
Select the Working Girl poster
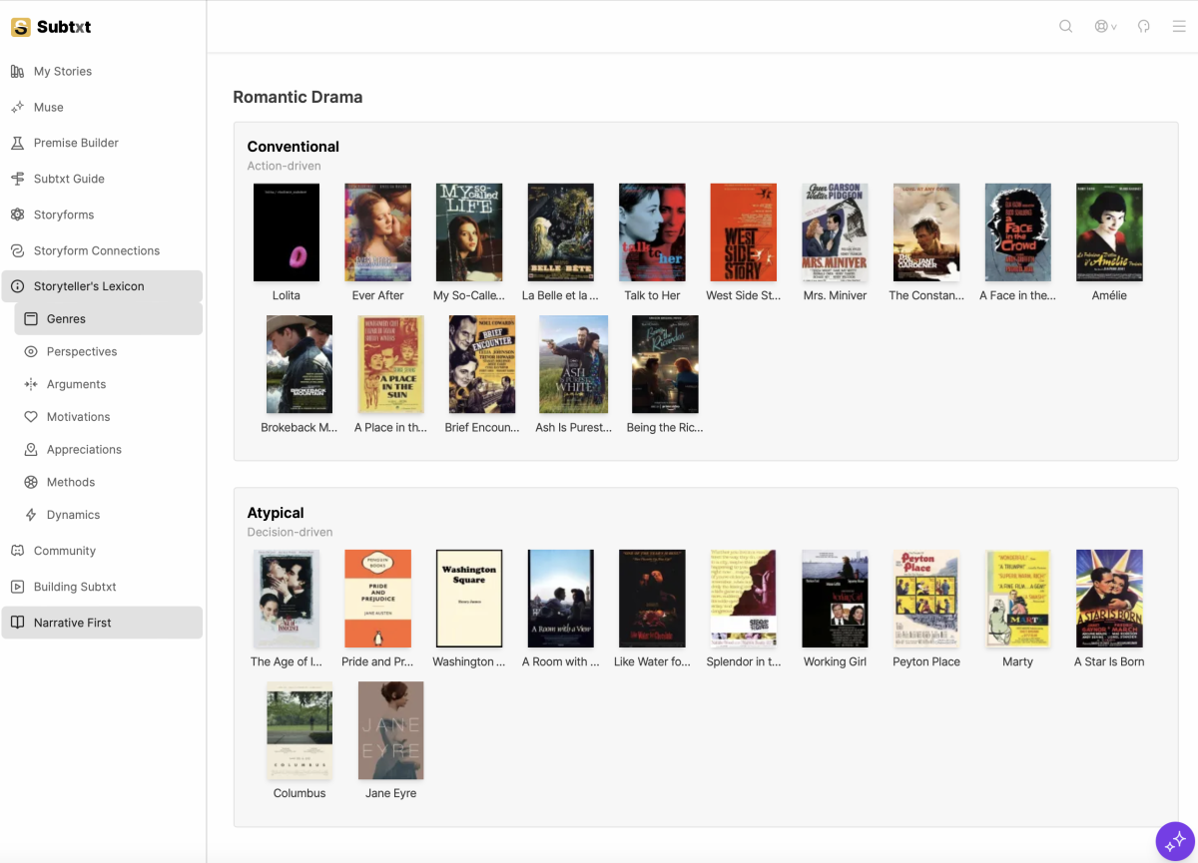click(836, 599)
